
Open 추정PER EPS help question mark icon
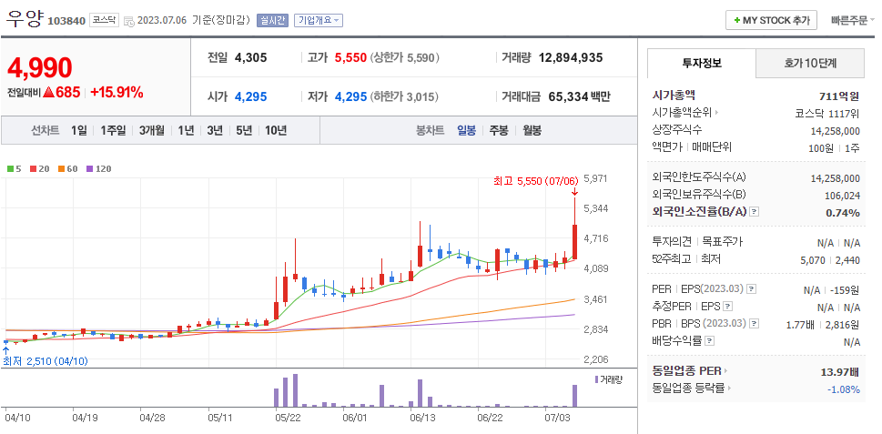click(x=728, y=307)
